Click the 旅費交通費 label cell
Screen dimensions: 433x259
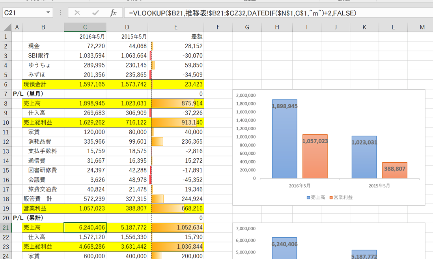point(43,190)
